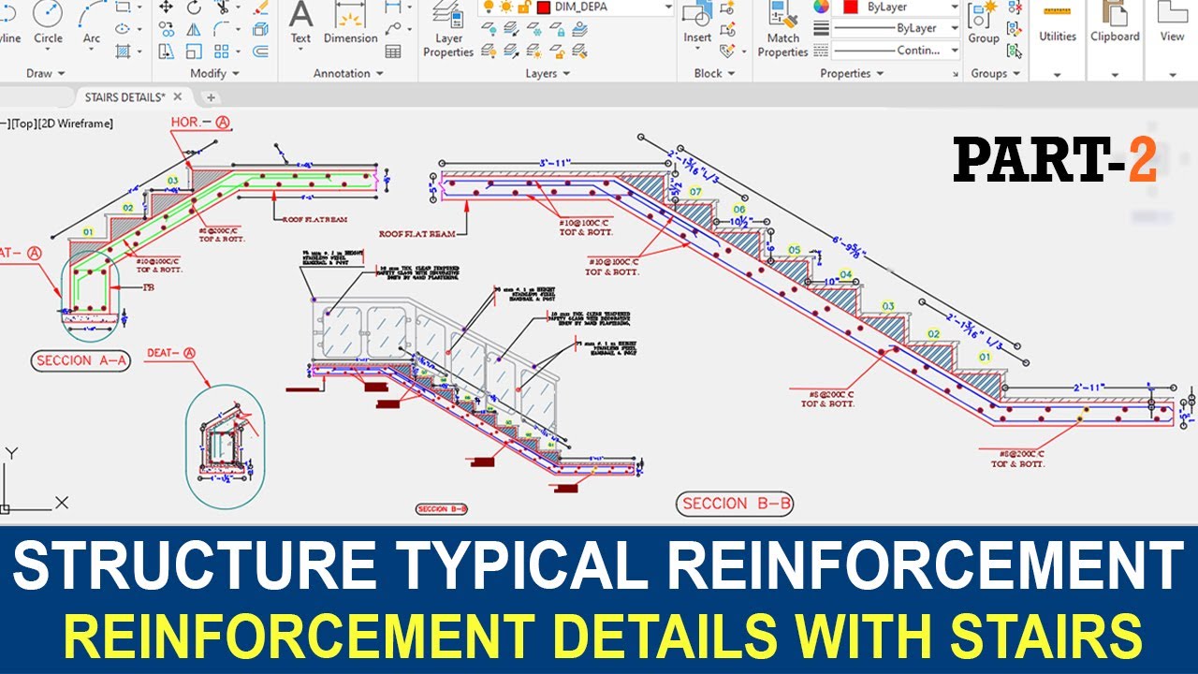Expand the Block panel dropdown

pyautogui.click(x=715, y=73)
